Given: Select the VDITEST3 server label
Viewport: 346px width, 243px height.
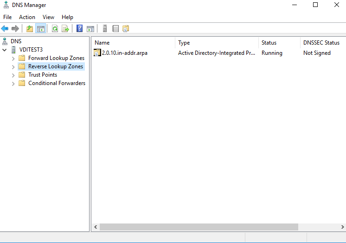Looking at the screenshot, I should click(31, 50).
